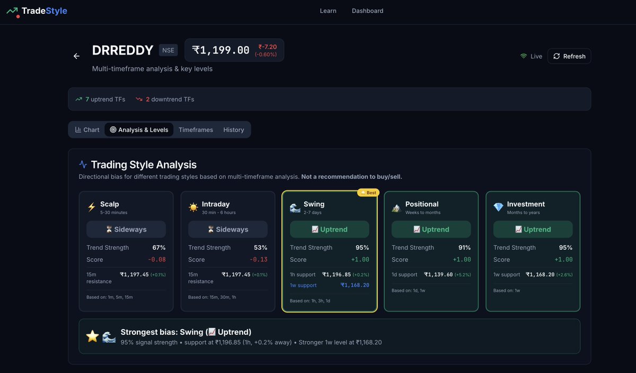Click the Uptrend badge on Swing card
The image size is (636, 373).
click(x=330, y=229)
